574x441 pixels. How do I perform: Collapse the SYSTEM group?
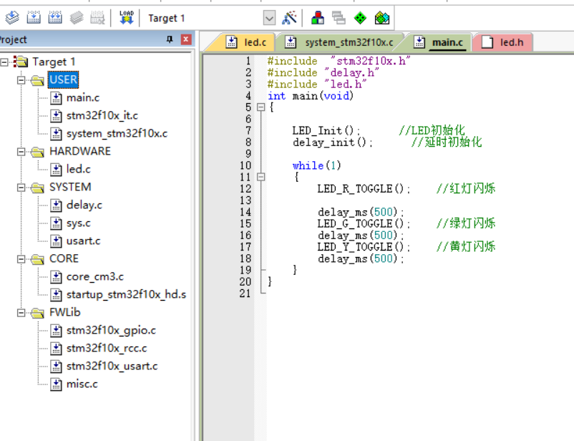21,187
